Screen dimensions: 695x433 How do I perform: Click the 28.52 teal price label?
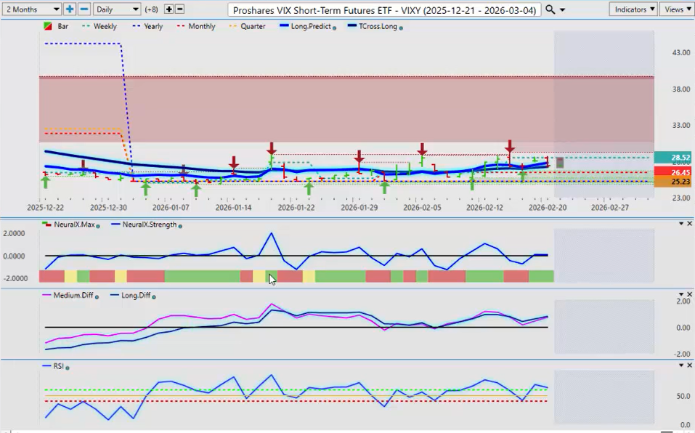pyautogui.click(x=672, y=158)
